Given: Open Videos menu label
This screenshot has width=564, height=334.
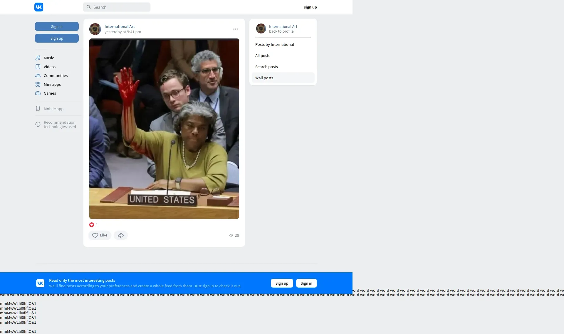Looking at the screenshot, I should (50, 67).
